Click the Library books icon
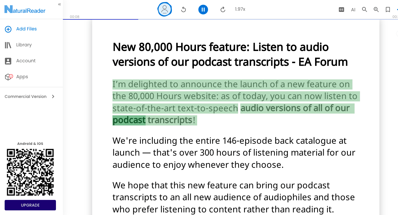The image size is (398, 215). click(x=8, y=45)
